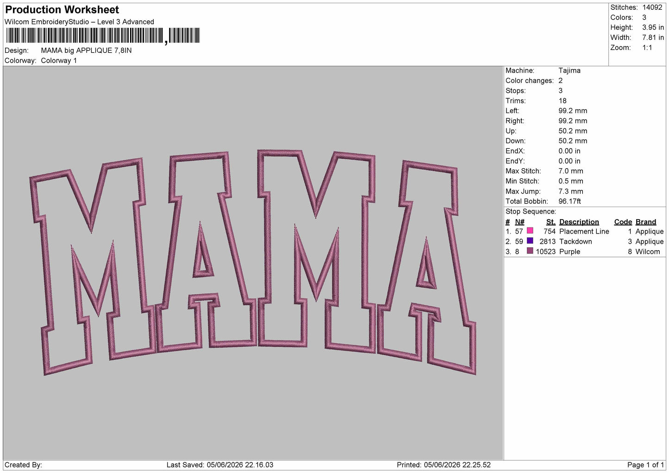
Task: Click the Stops value 3
Action: tap(560, 91)
